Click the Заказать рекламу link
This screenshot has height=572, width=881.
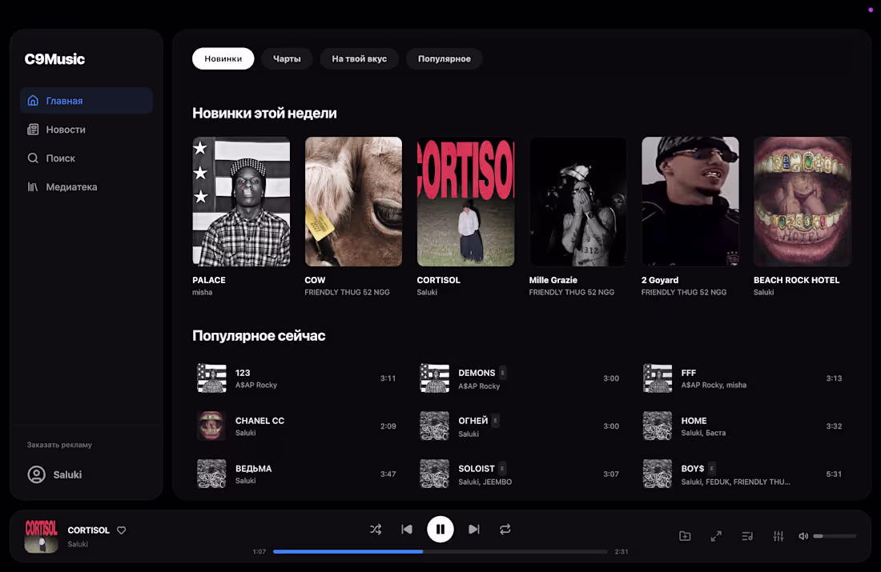click(x=59, y=445)
